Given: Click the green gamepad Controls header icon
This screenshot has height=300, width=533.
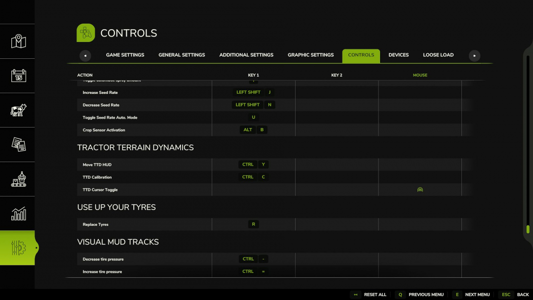Looking at the screenshot, I should tap(86, 33).
